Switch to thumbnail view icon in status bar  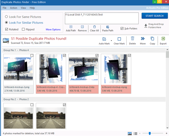coord(130,134)
